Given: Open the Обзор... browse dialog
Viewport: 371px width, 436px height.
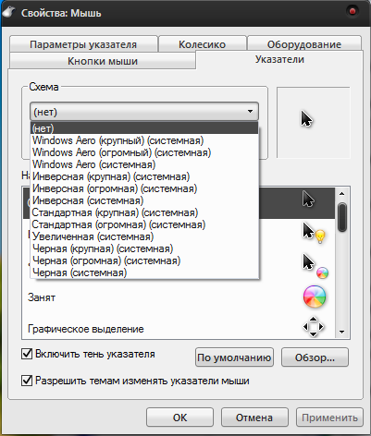Looking at the screenshot, I should point(315,357).
